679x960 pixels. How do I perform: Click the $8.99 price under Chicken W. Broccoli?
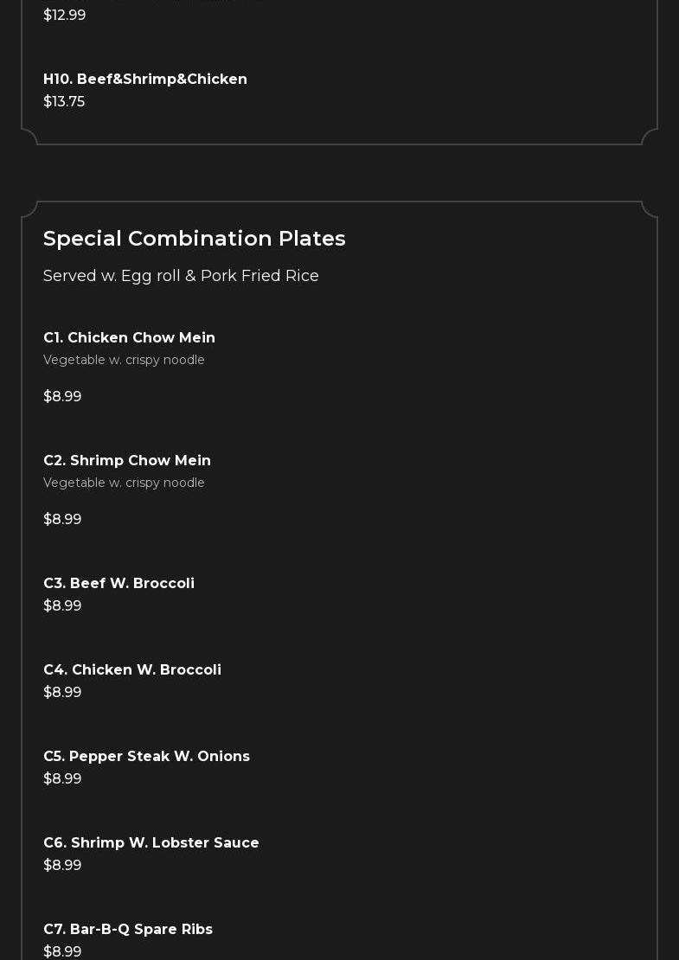click(x=62, y=692)
